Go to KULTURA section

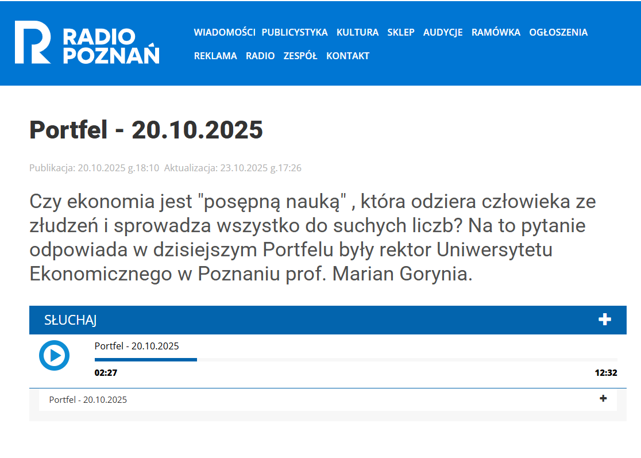click(x=357, y=32)
